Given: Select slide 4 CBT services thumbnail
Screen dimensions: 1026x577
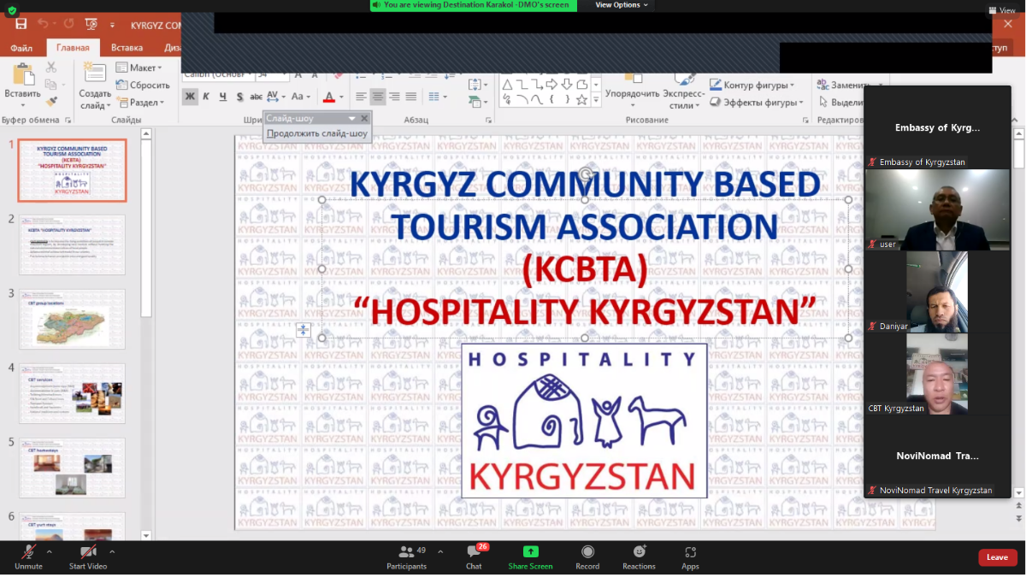Looking at the screenshot, I should tap(72, 393).
